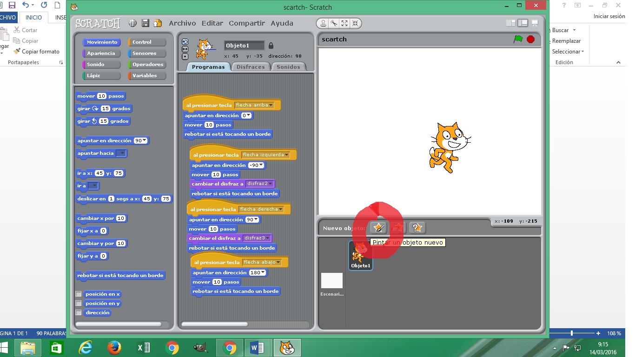Enable the posición en x watcher

(78, 293)
